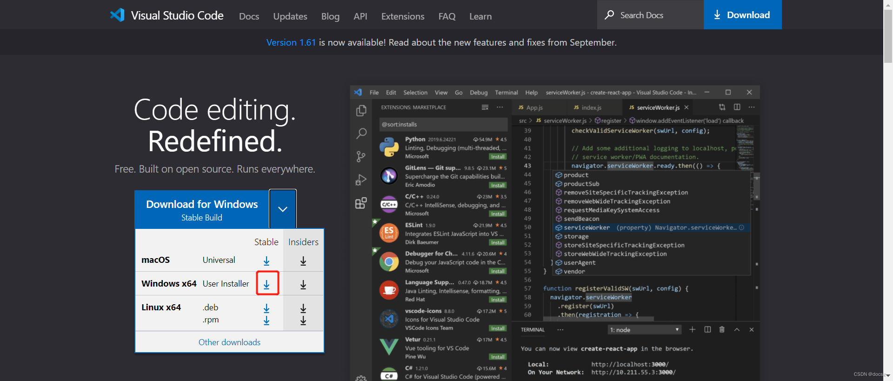Screen dimensions: 893x381
Task: Click the Visual Studio Code logo icon
Action: pyautogui.click(x=117, y=15)
